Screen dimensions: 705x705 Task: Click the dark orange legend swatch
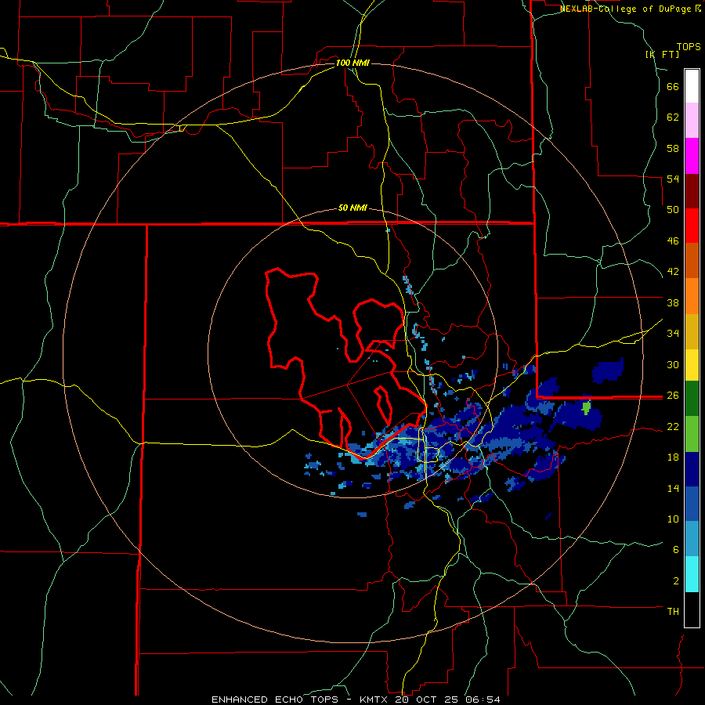tap(692, 260)
